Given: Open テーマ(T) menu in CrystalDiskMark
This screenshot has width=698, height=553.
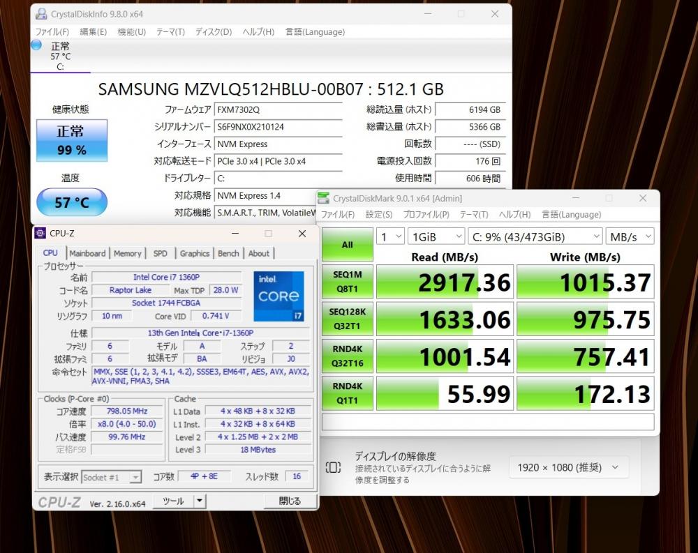Looking at the screenshot, I should click(x=474, y=215).
